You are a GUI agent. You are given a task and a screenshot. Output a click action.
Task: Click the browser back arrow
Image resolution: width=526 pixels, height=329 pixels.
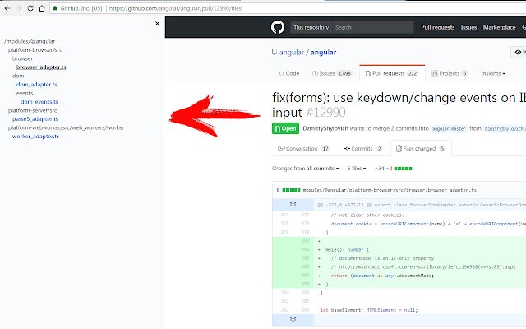tap(7, 8)
